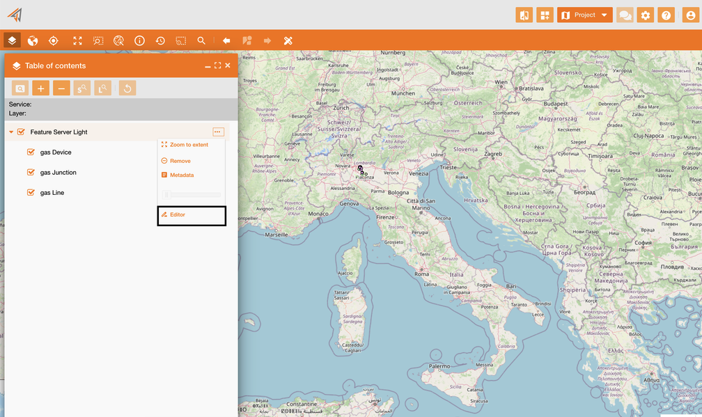
Task: Go to next extent with right arrow
Action: tap(267, 40)
